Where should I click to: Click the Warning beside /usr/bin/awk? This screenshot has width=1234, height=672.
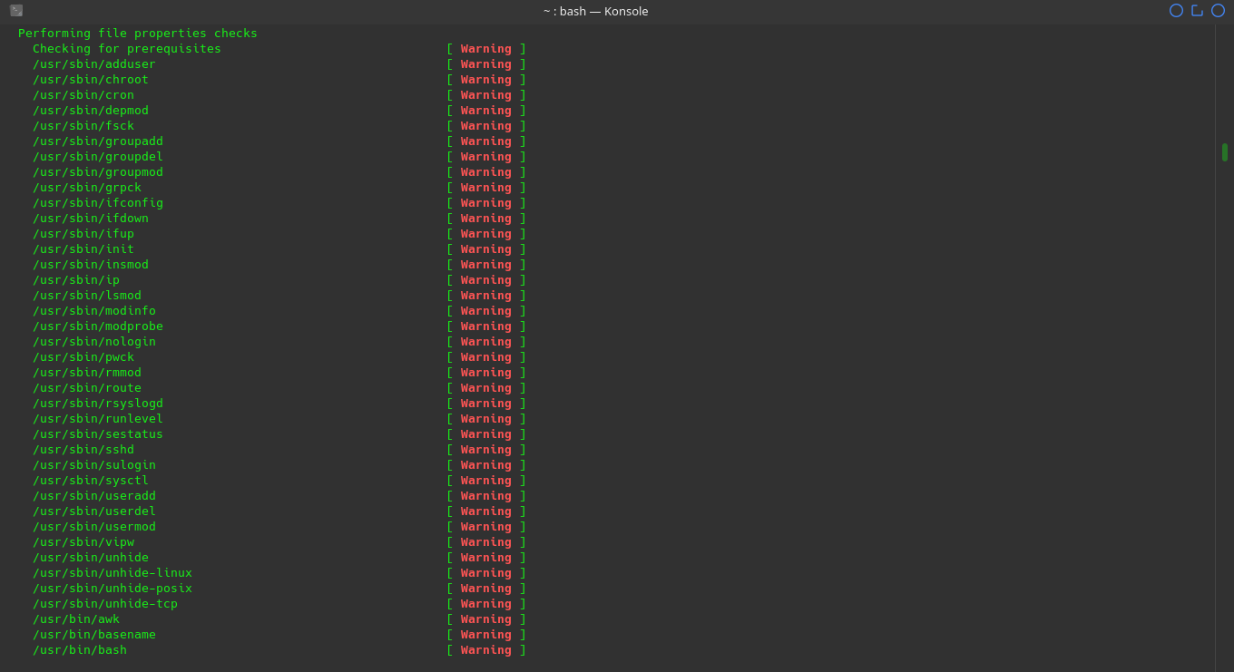(485, 619)
